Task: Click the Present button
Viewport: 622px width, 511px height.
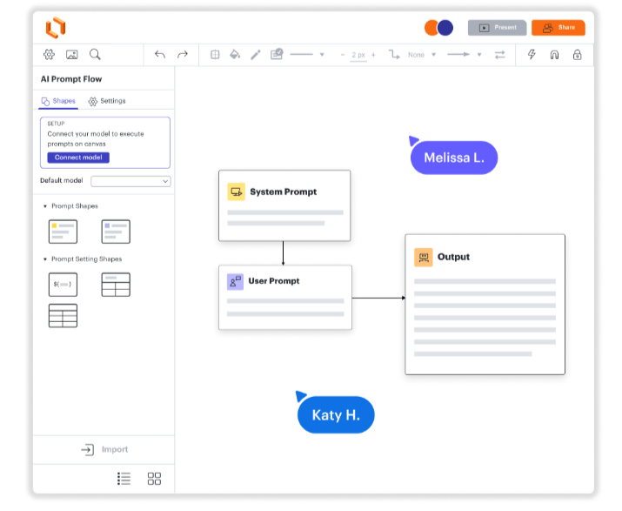Action: 497,28
